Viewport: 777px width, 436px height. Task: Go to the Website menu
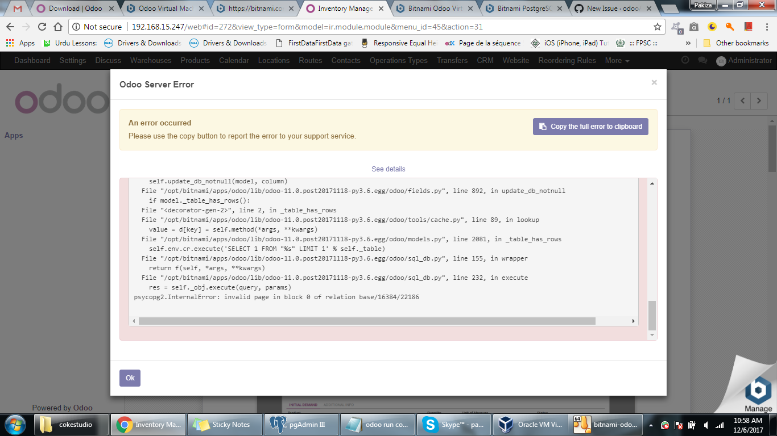pos(516,60)
